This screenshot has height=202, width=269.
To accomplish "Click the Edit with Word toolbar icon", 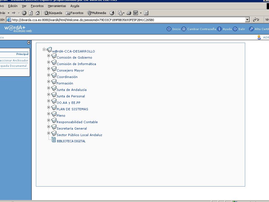I will (x=136, y=13).
